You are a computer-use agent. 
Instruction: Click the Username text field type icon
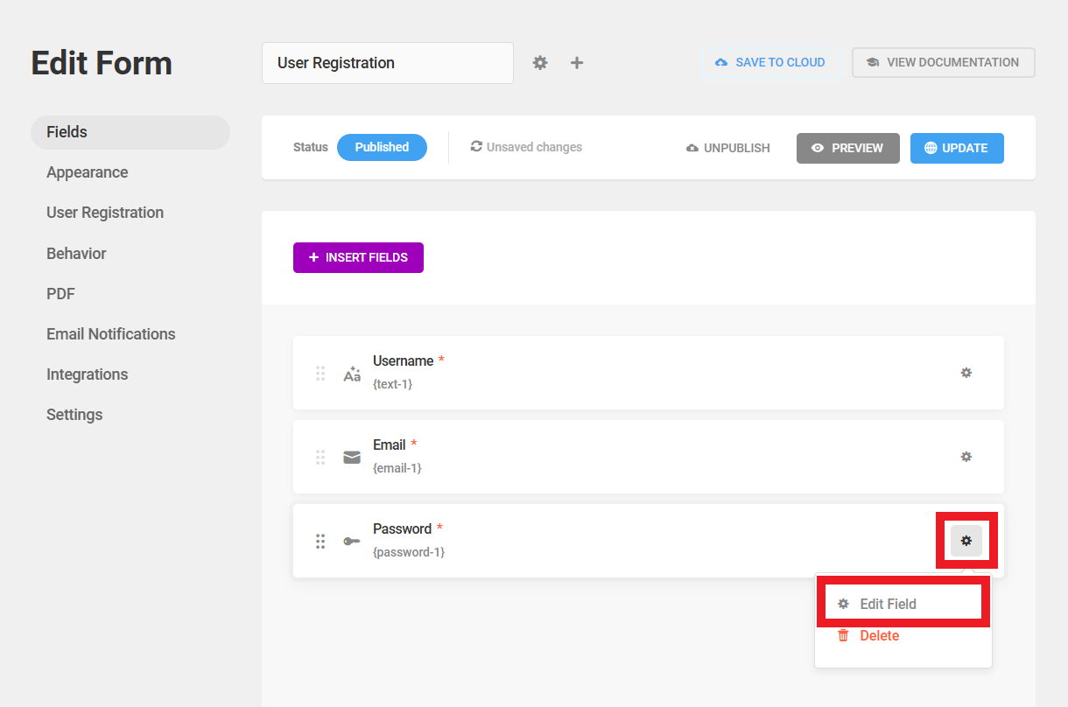352,374
